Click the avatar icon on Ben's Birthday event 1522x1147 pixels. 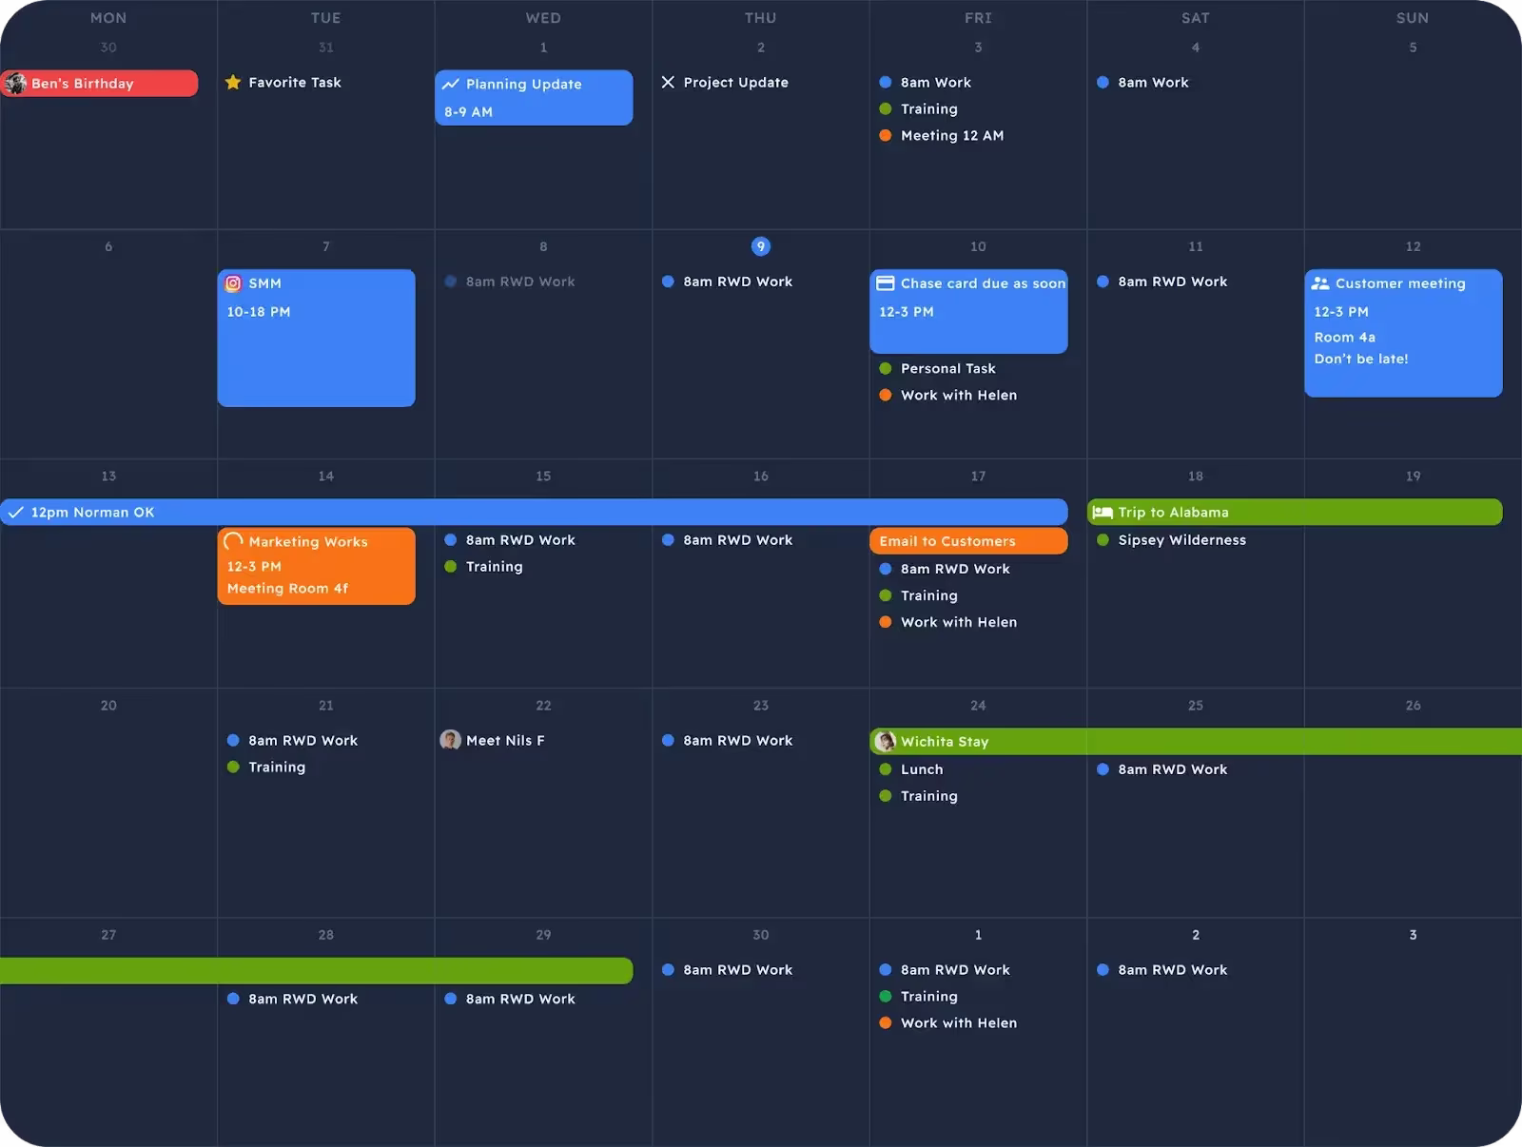click(15, 84)
